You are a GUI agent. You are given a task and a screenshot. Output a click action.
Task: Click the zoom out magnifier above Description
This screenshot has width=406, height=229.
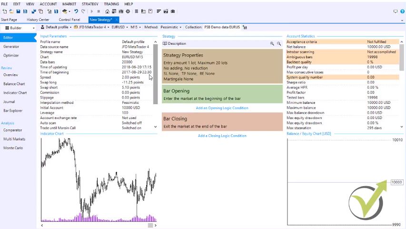pyautogui.click(x=279, y=43)
